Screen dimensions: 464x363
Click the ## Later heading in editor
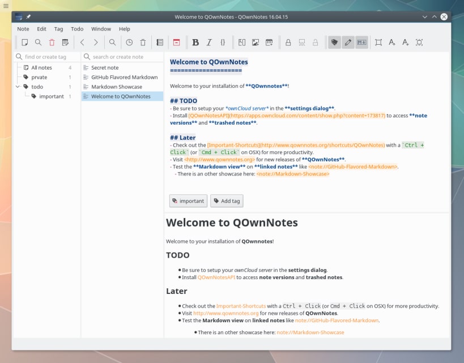[x=182, y=138]
